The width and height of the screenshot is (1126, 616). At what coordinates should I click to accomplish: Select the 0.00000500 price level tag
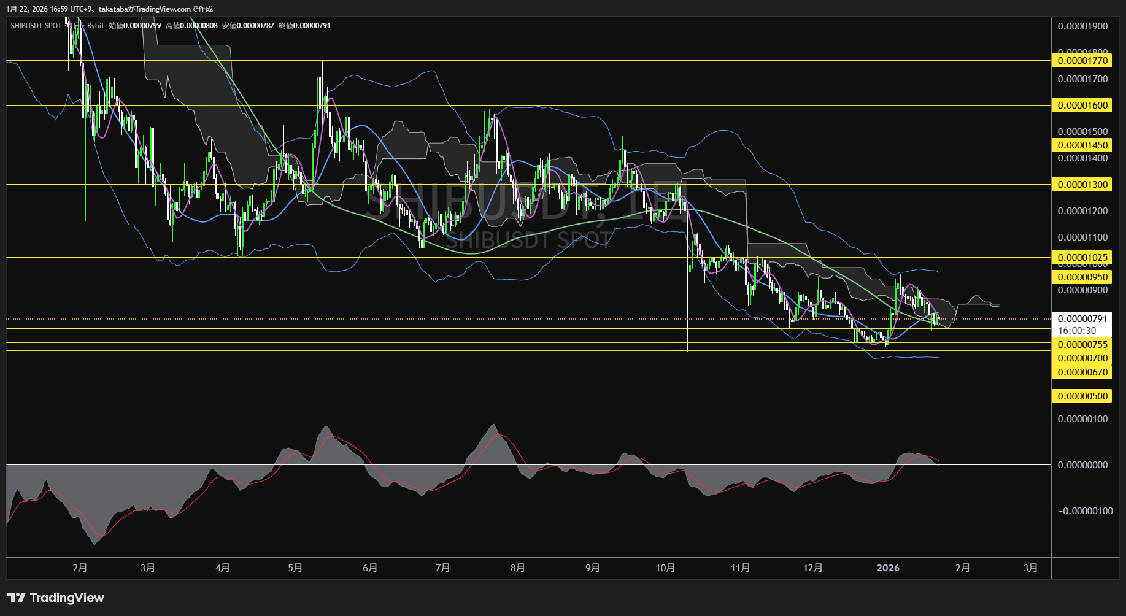point(1082,396)
